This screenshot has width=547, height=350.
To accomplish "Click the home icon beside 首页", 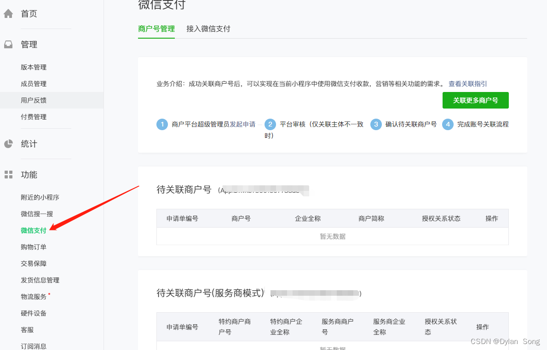I will pos(8,14).
